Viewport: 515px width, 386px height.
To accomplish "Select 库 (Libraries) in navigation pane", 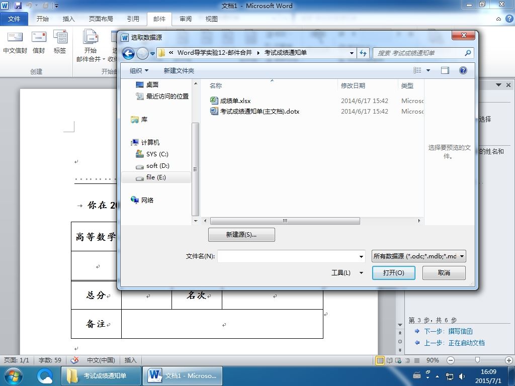I will 139,120.
